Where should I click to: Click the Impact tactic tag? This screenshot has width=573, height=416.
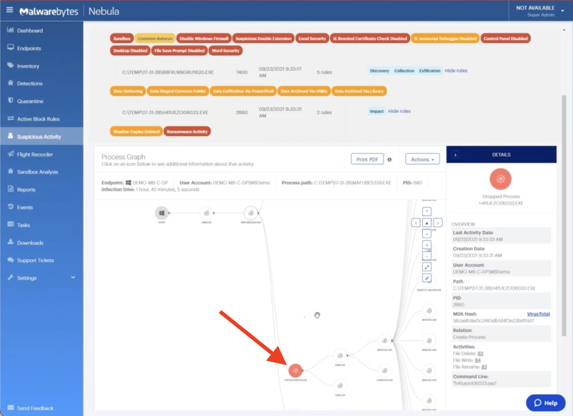(x=377, y=111)
